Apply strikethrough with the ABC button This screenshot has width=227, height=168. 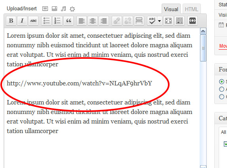pyautogui.click(x=33, y=21)
